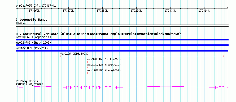Click the magenta RANBP17 gene arrow near the right end
This screenshot has height=102, width=236.
(x=217, y=87)
